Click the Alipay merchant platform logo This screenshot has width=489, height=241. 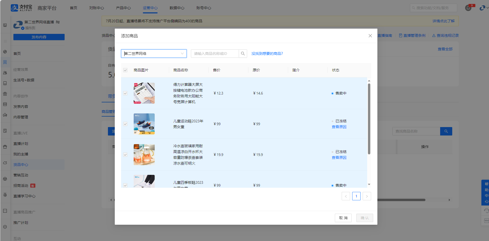pyautogui.click(x=22, y=8)
